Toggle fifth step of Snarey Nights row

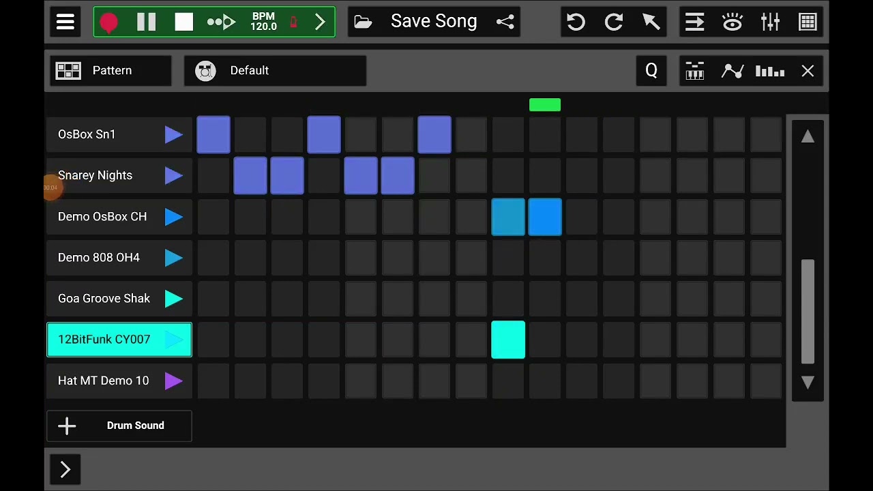click(361, 175)
